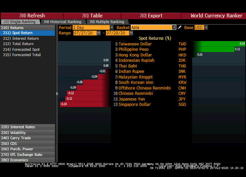Image resolution: width=246 pixels, height=177 pixels.
Task: Open the Volatility section
Action: tap(18, 133)
